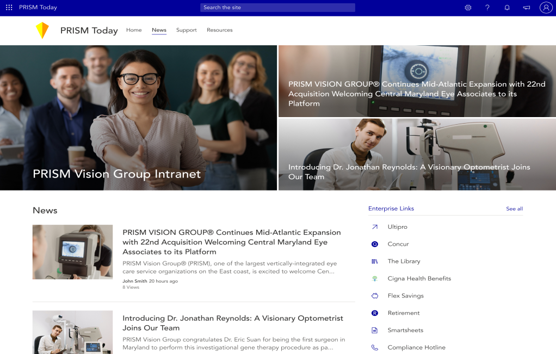Open the See all enterprise links
Image resolution: width=556 pixels, height=354 pixels.
(515, 209)
